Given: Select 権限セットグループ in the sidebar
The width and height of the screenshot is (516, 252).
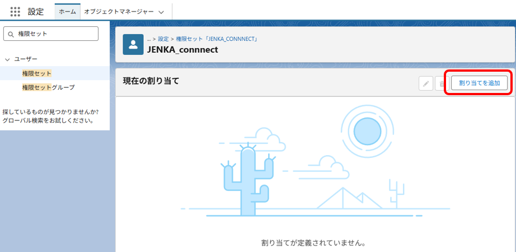Looking at the screenshot, I should (48, 87).
